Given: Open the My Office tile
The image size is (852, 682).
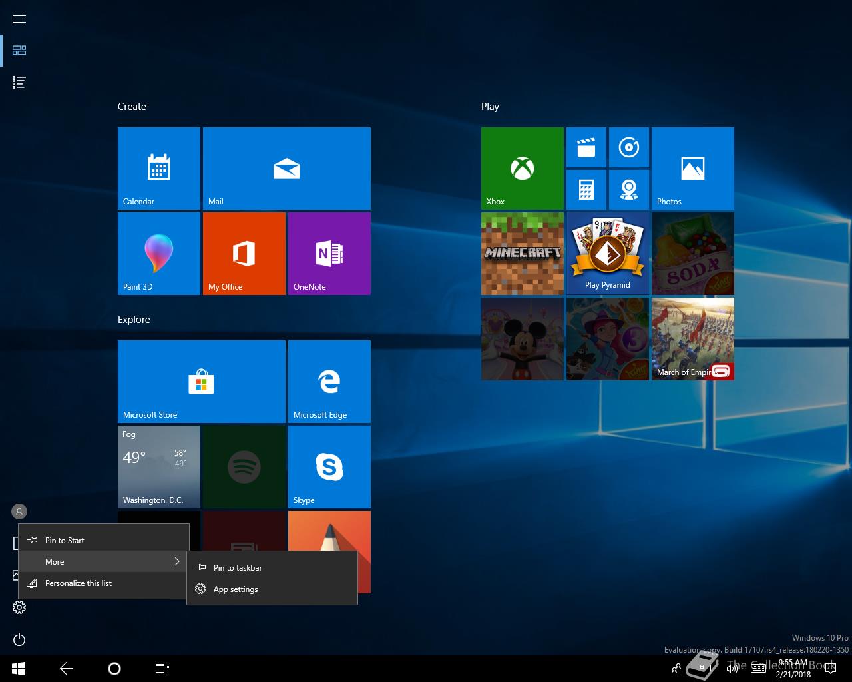Looking at the screenshot, I should 244,254.
